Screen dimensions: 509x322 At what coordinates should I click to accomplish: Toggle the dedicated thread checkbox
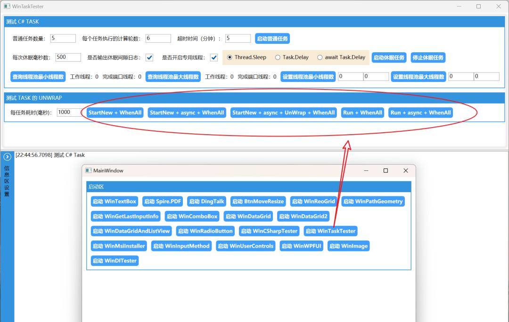point(214,57)
